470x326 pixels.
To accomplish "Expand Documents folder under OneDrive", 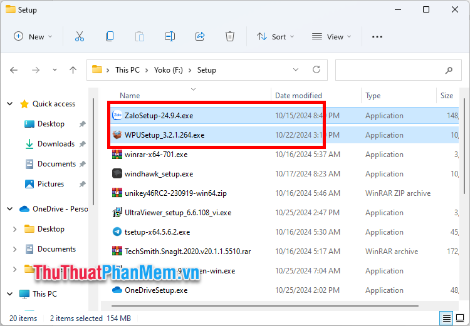I will tap(14, 249).
